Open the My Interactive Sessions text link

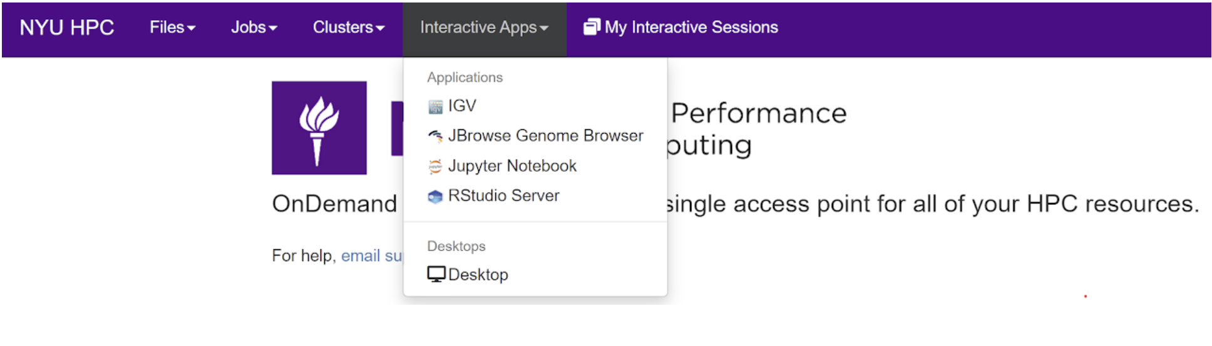click(691, 27)
